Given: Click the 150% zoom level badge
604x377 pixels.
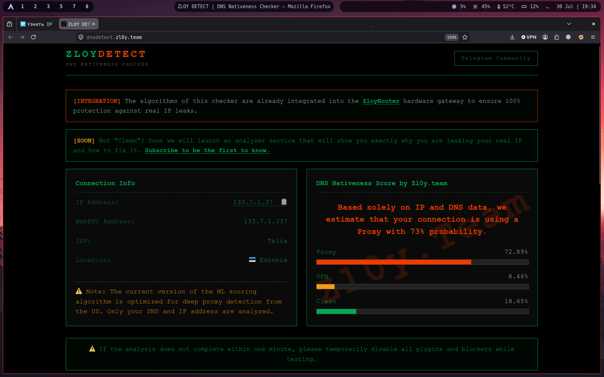Looking at the screenshot, I should 452,37.
